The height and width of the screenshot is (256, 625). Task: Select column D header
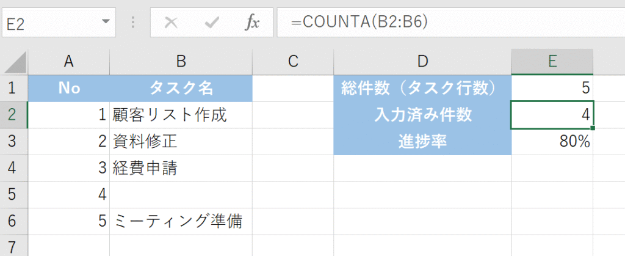pos(422,62)
